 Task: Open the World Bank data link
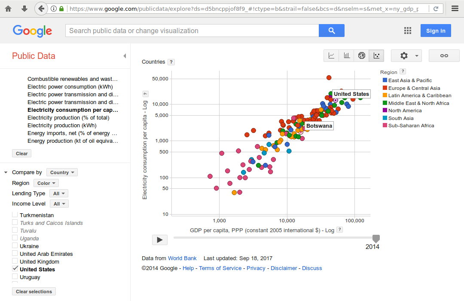(182, 258)
